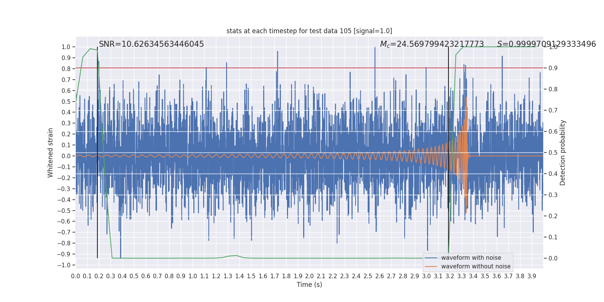The width and height of the screenshot is (604, 302).
Task: Click the 0.8 tick on the Detection probability axis
Action: coord(553,89)
